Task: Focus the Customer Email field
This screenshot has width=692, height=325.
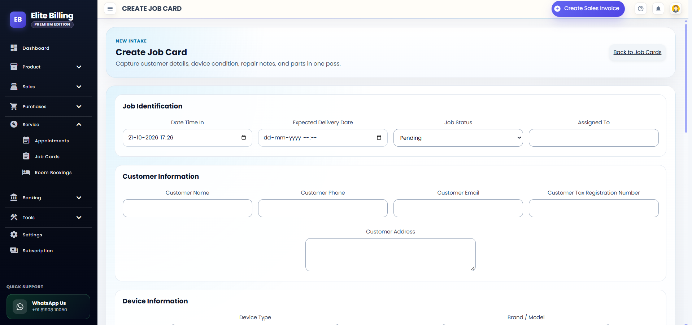Action: click(x=458, y=208)
